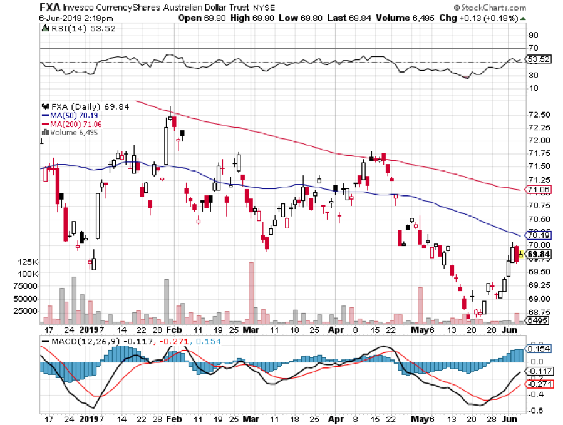This screenshot has height=425, width=563.
Task: Click the 'High 69.90' header value
Action: point(252,18)
